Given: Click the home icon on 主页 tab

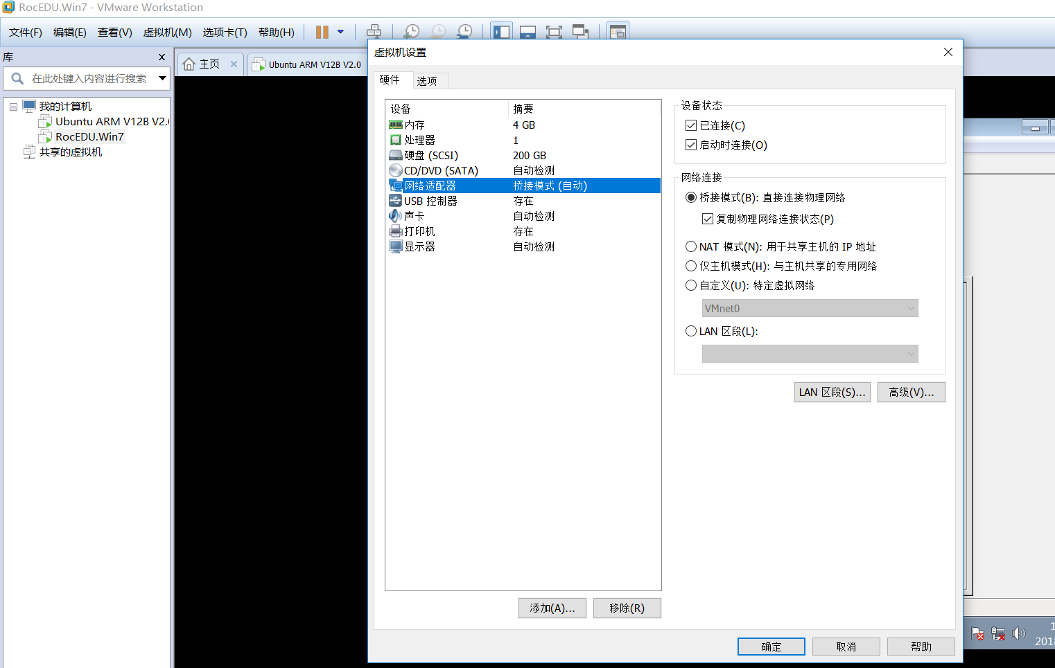Looking at the screenshot, I should coord(189,64).
